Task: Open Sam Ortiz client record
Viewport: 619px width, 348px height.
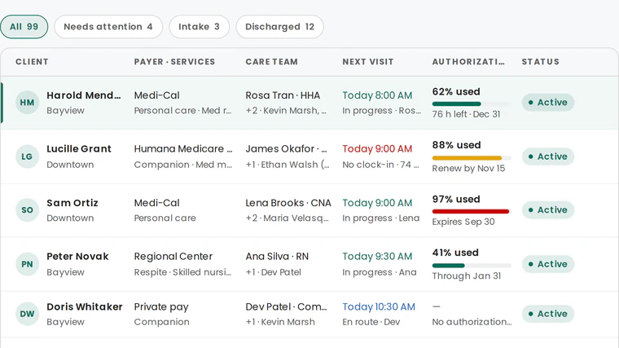Action: tap(72, 203)
